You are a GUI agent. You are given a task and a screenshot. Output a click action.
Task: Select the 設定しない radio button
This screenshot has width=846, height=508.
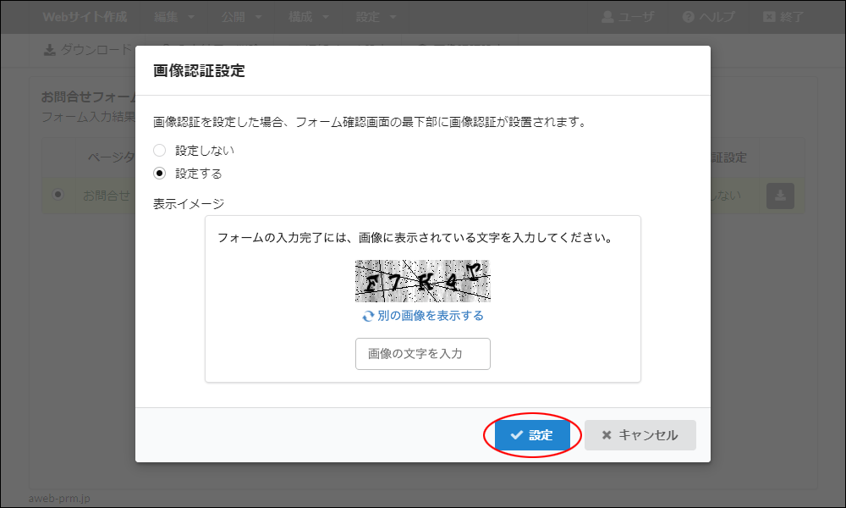point(159,150)
